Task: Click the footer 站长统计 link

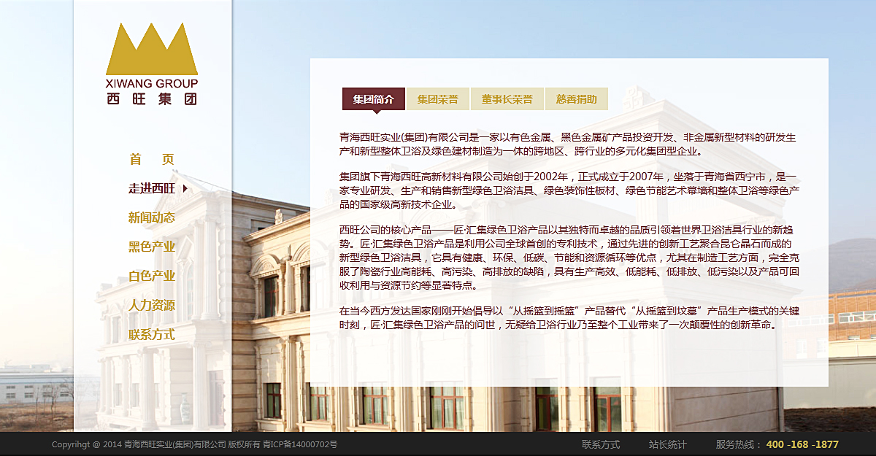Action: tap(668, 444)
